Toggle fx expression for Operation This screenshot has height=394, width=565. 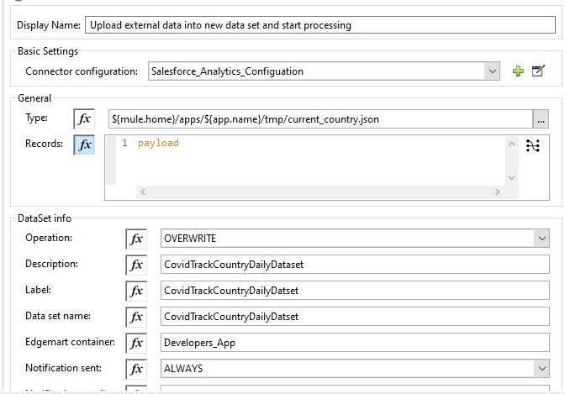pyautogui.click(x=136, y=239)
